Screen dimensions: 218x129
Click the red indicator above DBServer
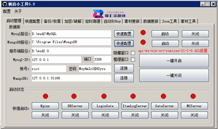click(x=74, y=96)
